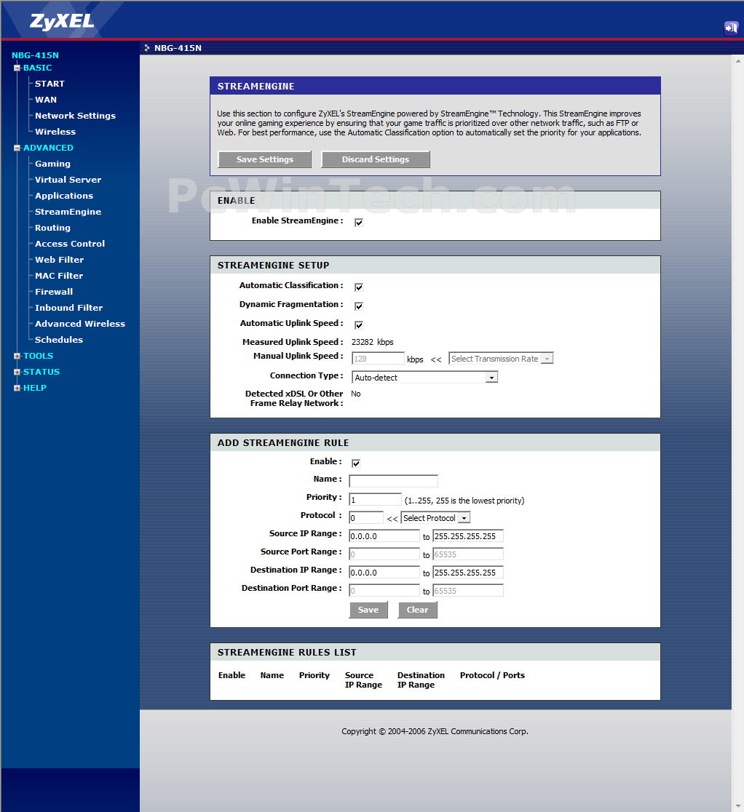The height and width of the screenshot is (812, 744).
Task: Click the Destination Port Range end field
Action: point(468,590)
